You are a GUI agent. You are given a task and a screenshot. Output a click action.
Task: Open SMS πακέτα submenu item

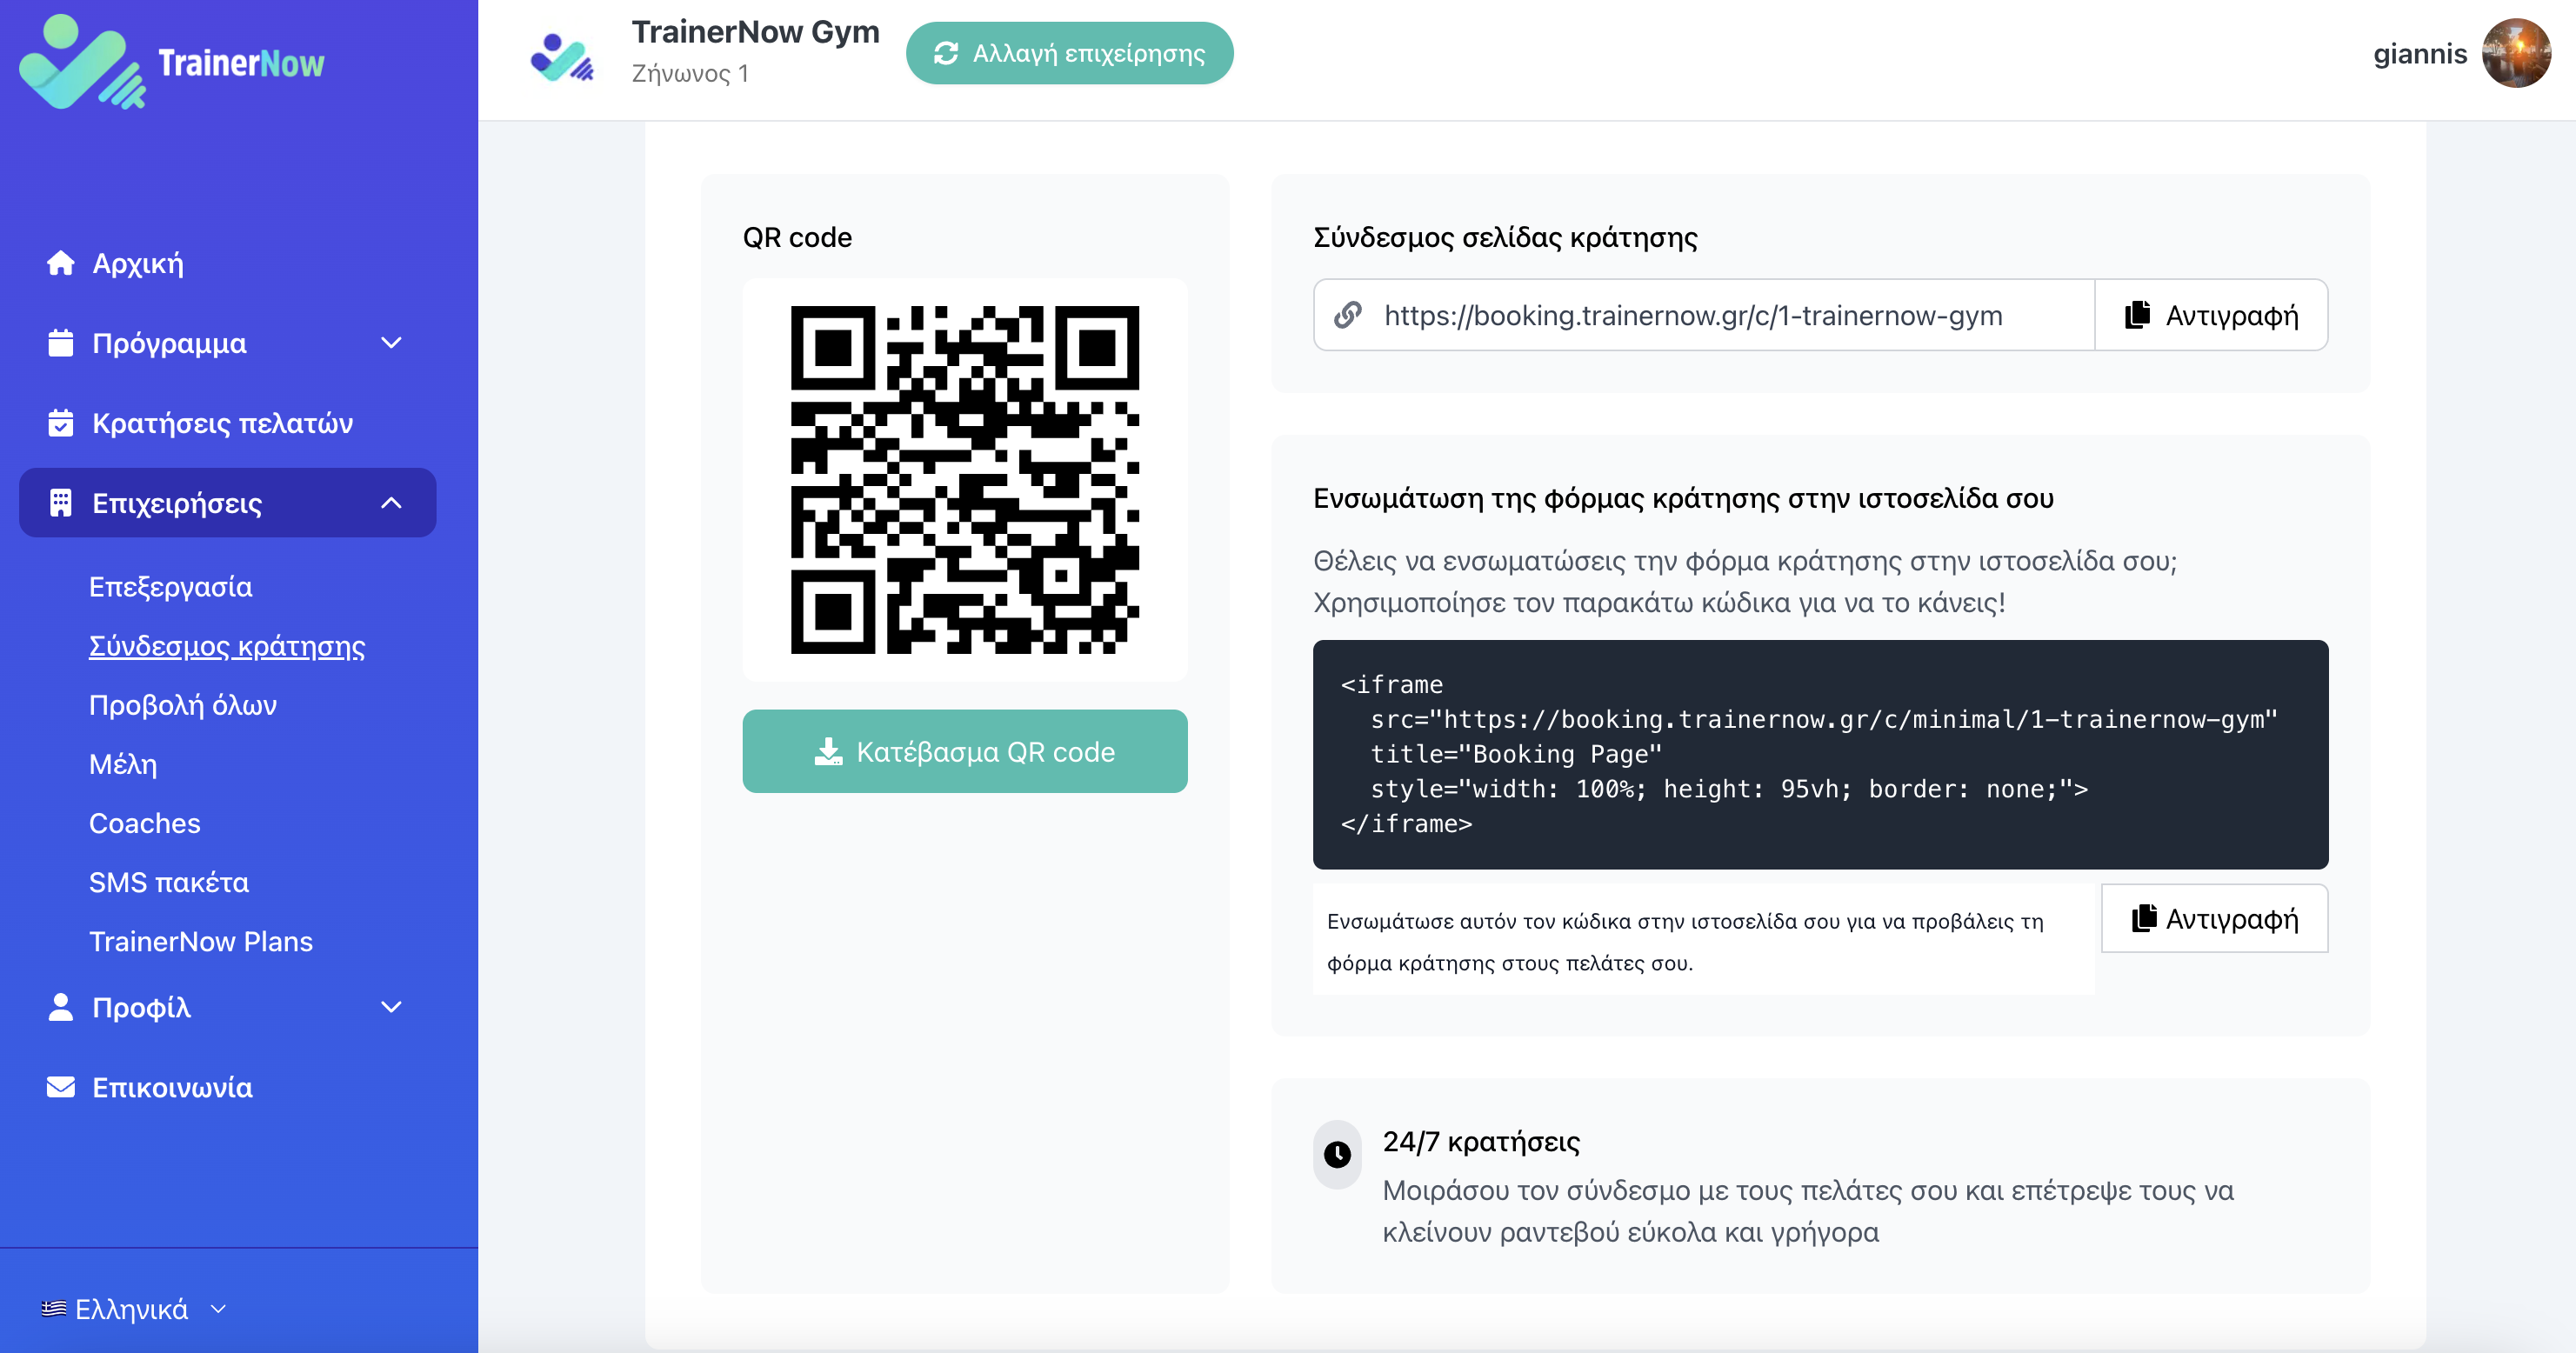[x=169, y=882]
